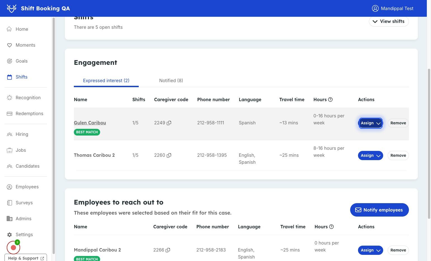Image resolution: width=431 pixels, height=261 pixels.
Task: Open Gulen Caribou profile link
Action: pos(90,123)
